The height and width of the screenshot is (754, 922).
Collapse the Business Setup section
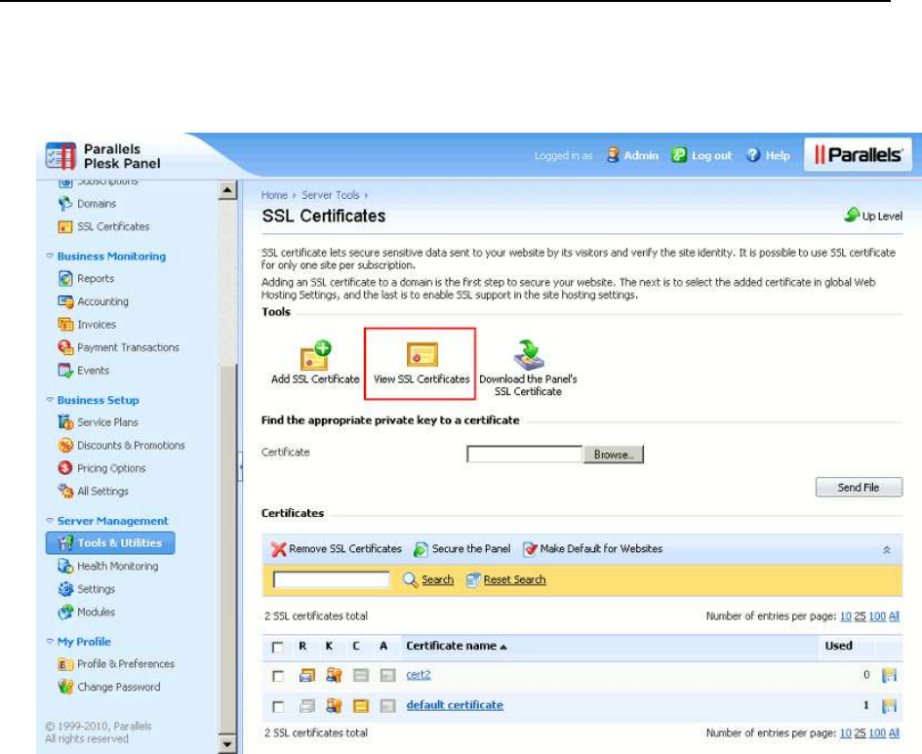[50, 400]
